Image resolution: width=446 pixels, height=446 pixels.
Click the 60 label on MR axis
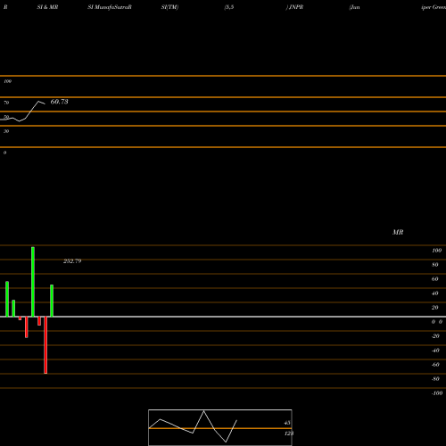[x=434, y=279]
